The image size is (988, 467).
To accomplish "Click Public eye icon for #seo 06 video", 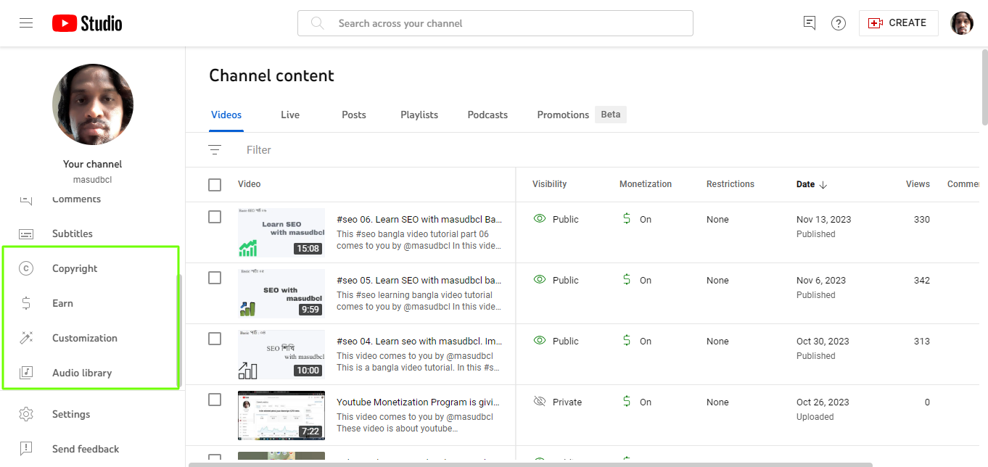I will [539, 218].
